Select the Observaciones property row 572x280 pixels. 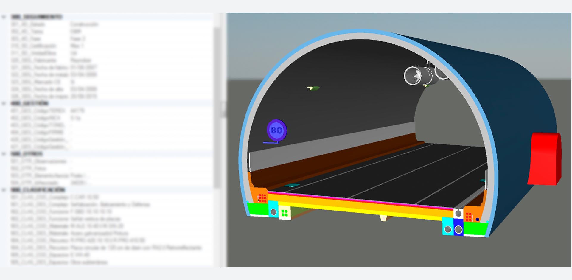tap(39, 161)
